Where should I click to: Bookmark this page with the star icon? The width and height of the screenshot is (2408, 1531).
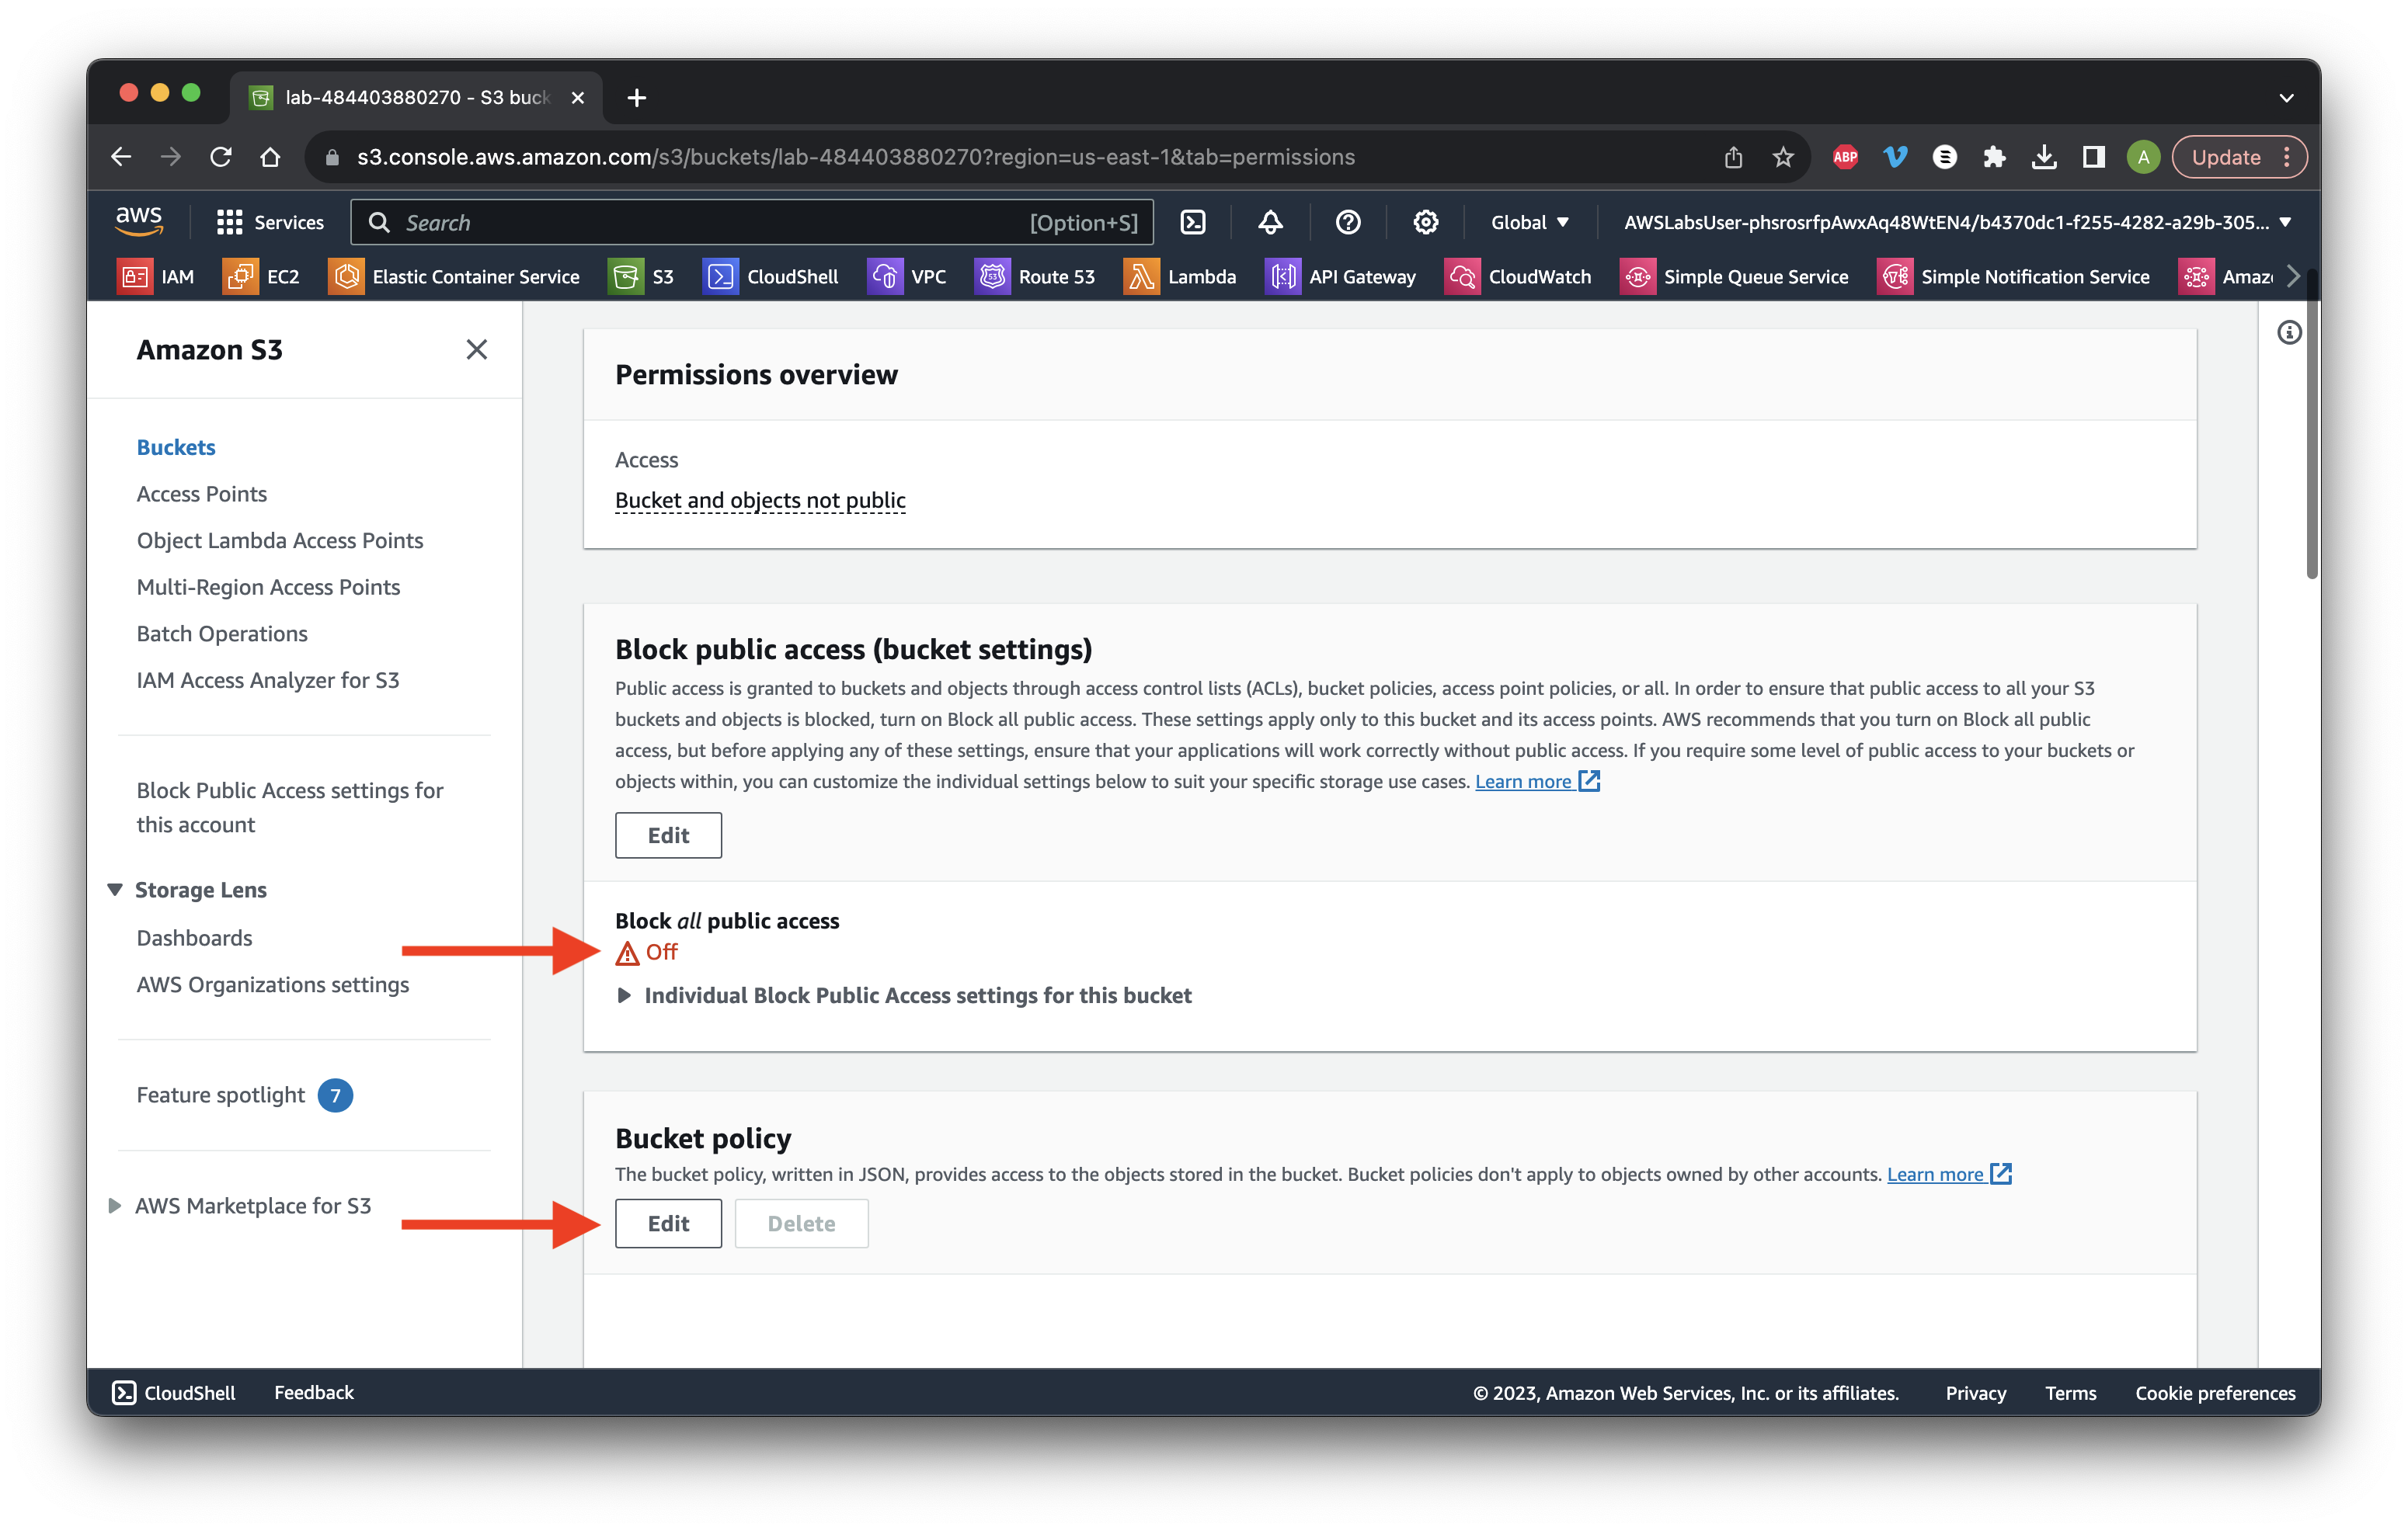pos(1783,157)
